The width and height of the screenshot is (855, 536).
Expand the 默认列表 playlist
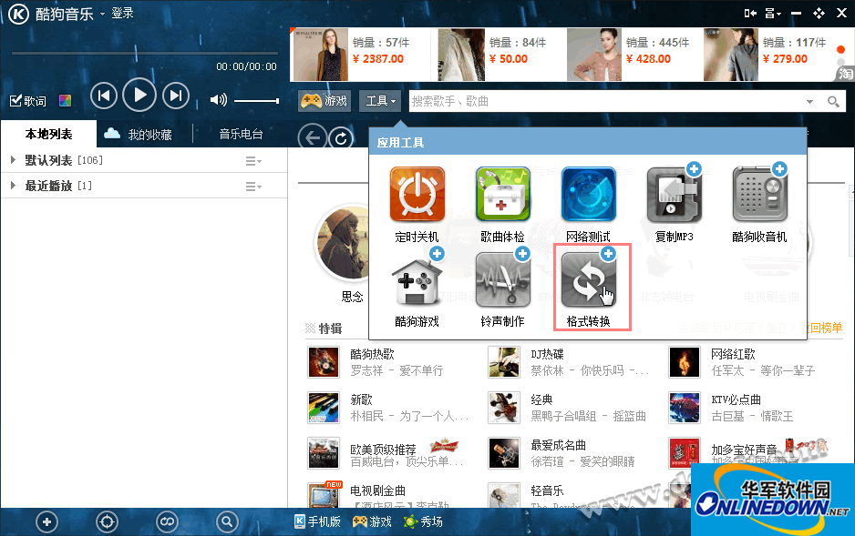[x=13, y=160]
